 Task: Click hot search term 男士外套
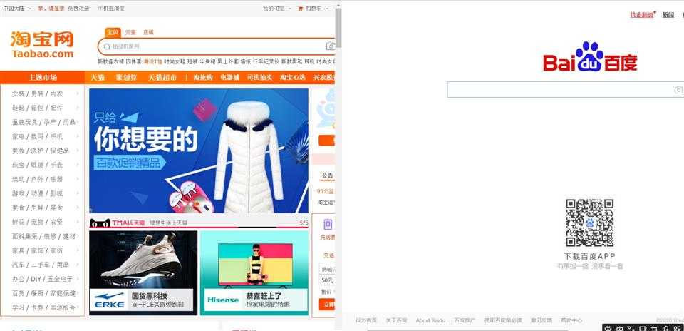[228, 61]
